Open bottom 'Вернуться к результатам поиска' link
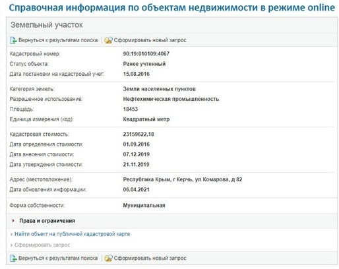This screenshot has width=339, height=269. (58, 258)
